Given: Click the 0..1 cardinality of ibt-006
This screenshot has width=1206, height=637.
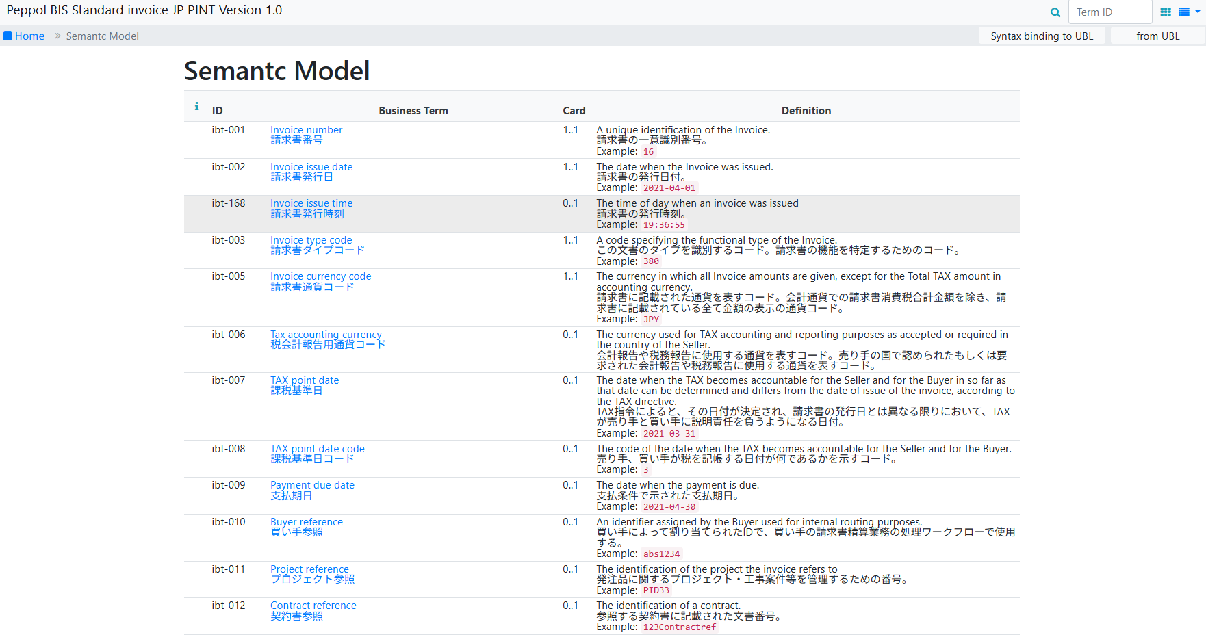Looking at the screenshot, I should 570,335.
